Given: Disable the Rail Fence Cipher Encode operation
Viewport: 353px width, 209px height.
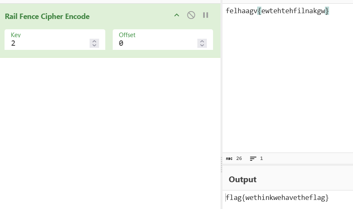Looking at the screenshot, I should pyautogui.click(x=191, y=15).
